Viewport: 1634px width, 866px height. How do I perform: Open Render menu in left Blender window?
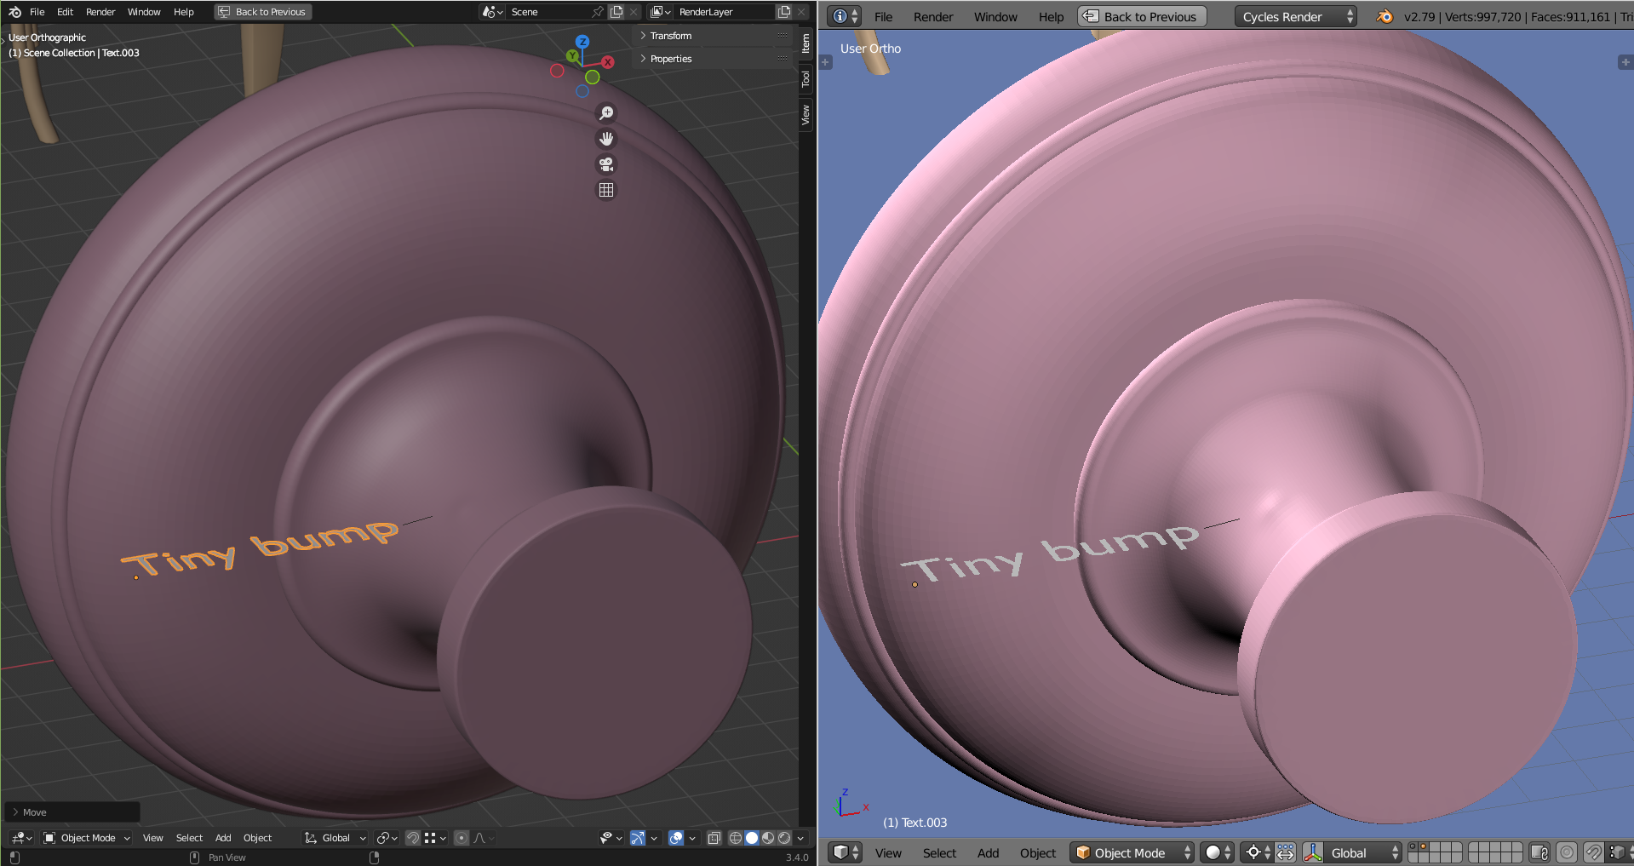(100, 12)
